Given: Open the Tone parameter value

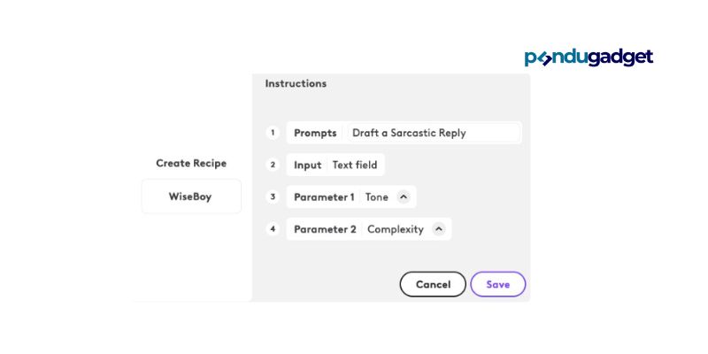Looking at the screenshot, I should pos(377,197).
